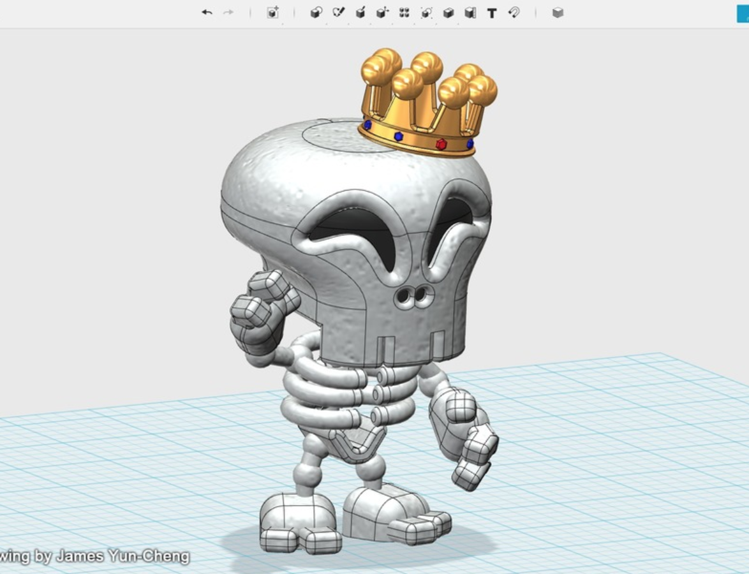This screenshot has height=574, width=749.
Task: Select the Sketch pencil tool
Action: (x=338, y=12)
